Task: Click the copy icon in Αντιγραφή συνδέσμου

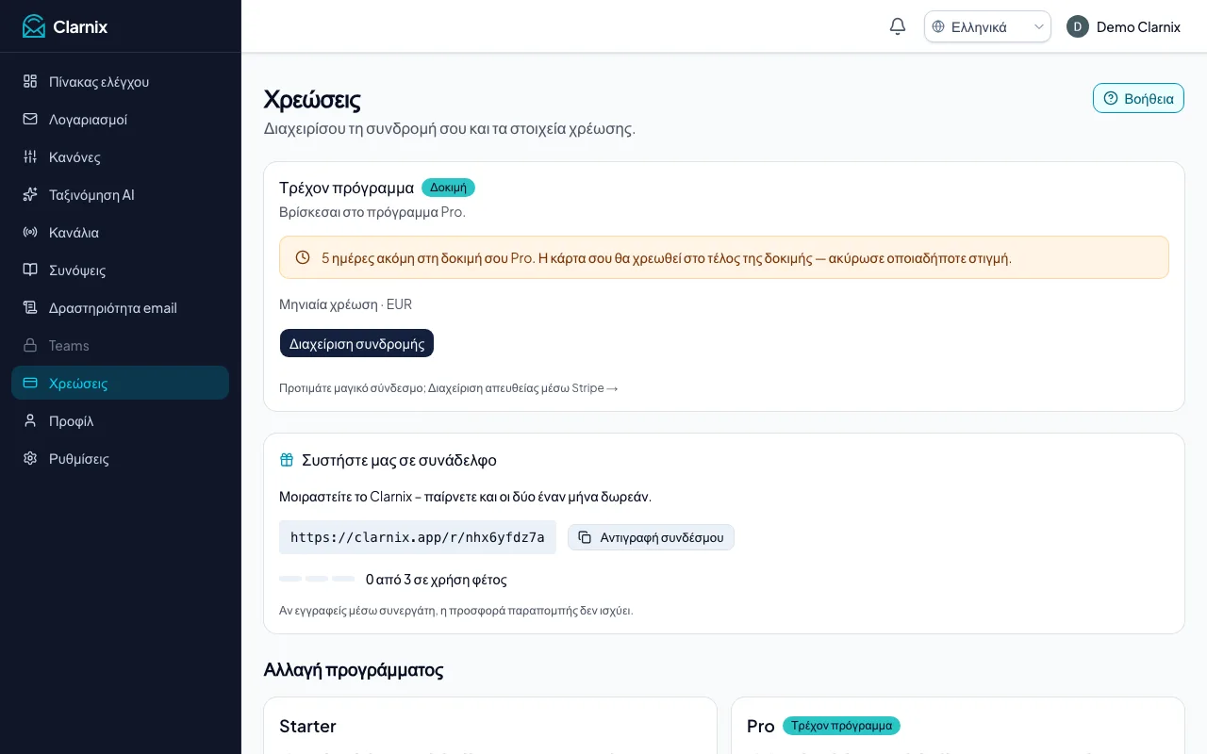Action: coord(585,537)
